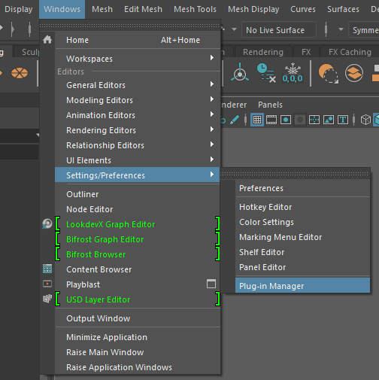Click the orange crescent selection shelf icon
This screenshot has width=379, height=380.
point(329,73)
